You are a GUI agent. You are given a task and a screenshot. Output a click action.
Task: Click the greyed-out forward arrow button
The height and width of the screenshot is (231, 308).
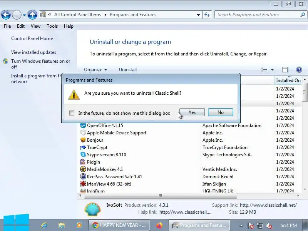point(17,15)
